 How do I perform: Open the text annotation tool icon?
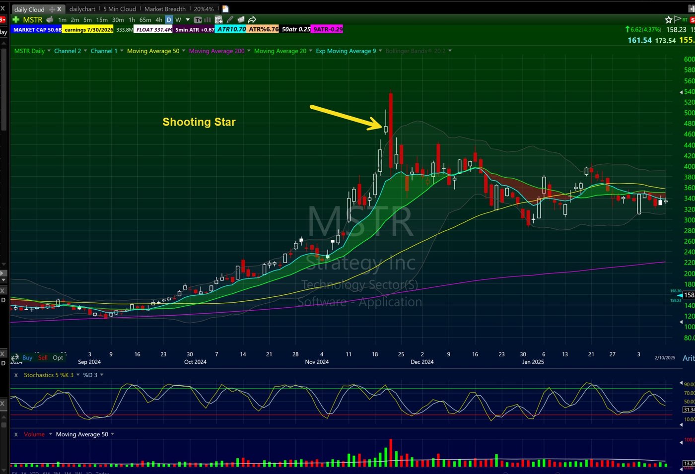pyautogui.click(x=198, y=20)
